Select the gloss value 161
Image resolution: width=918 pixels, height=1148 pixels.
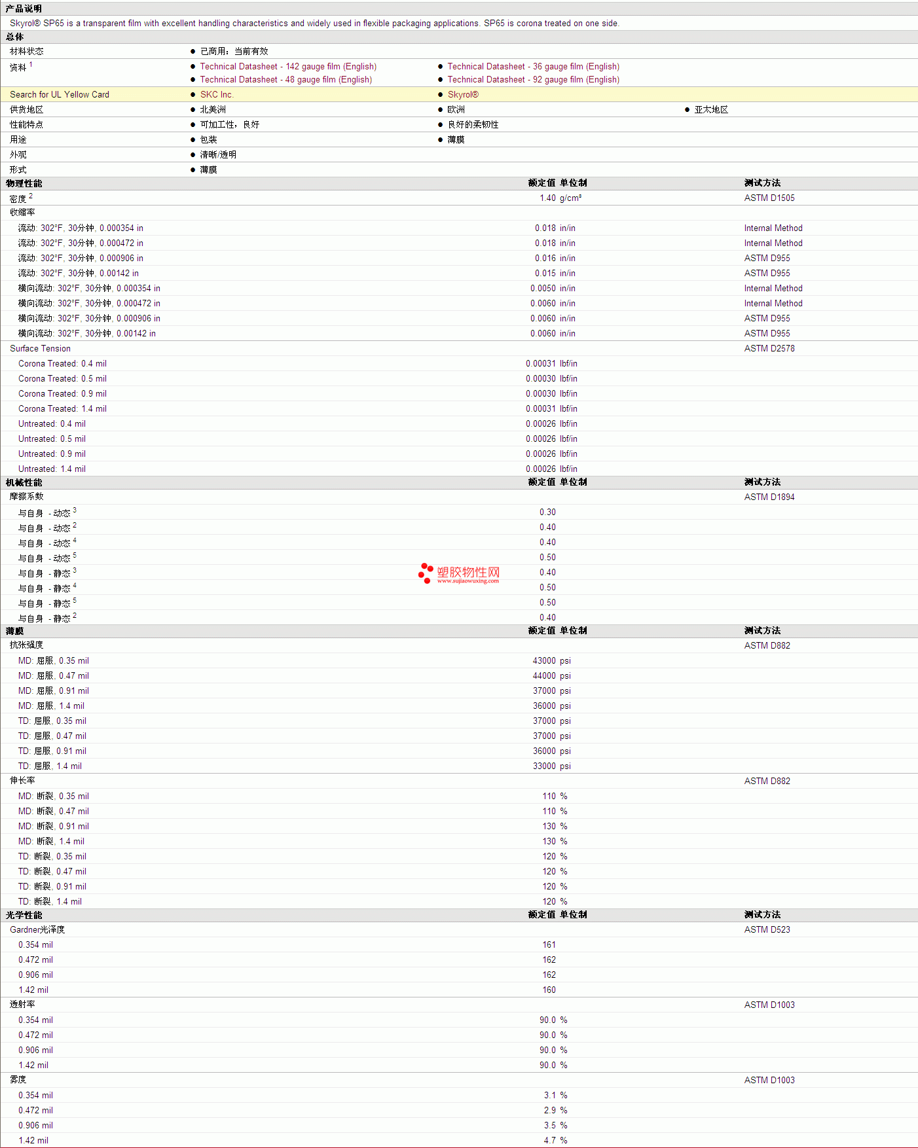pos(549,944)
